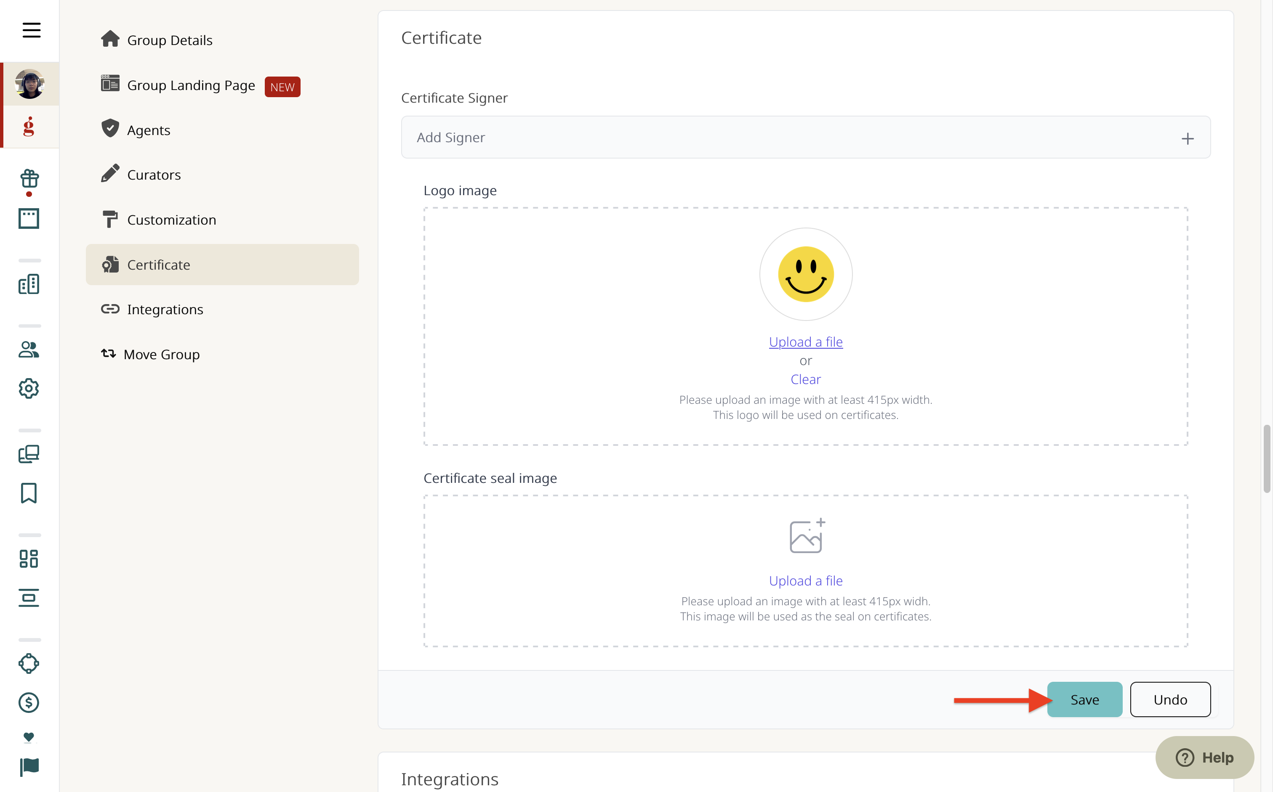1273x792 pixels.
Task: Open the settings gear icon in sidebar
Action: [29, 389]
